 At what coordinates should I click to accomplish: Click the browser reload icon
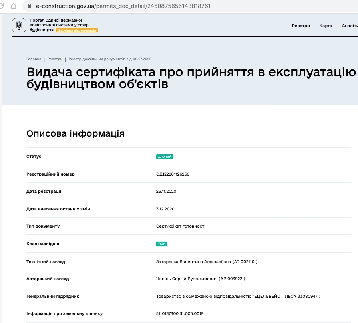[x=1, y=6]
